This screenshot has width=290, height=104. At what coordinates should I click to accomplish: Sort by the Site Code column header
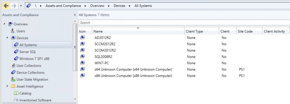(249, 31)
